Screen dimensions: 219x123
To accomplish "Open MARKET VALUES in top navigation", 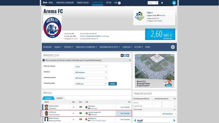I will coord(83,3).
